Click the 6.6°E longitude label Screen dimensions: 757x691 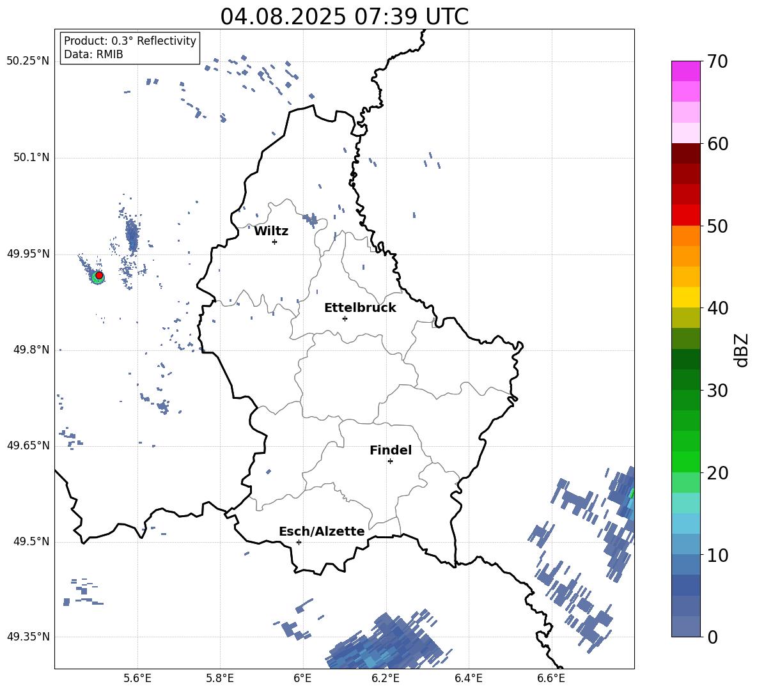pos(551,678)
